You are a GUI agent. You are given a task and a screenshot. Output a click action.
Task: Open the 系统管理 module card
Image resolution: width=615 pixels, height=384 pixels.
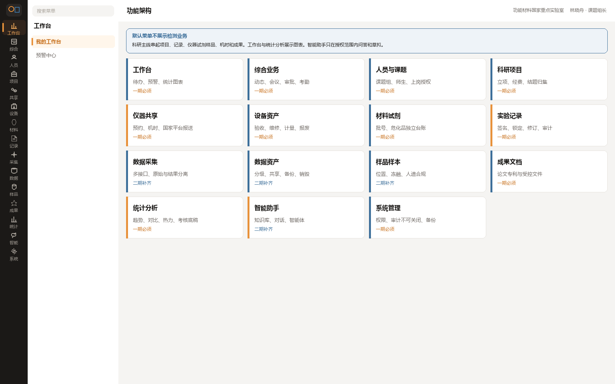tap(427, 218)
